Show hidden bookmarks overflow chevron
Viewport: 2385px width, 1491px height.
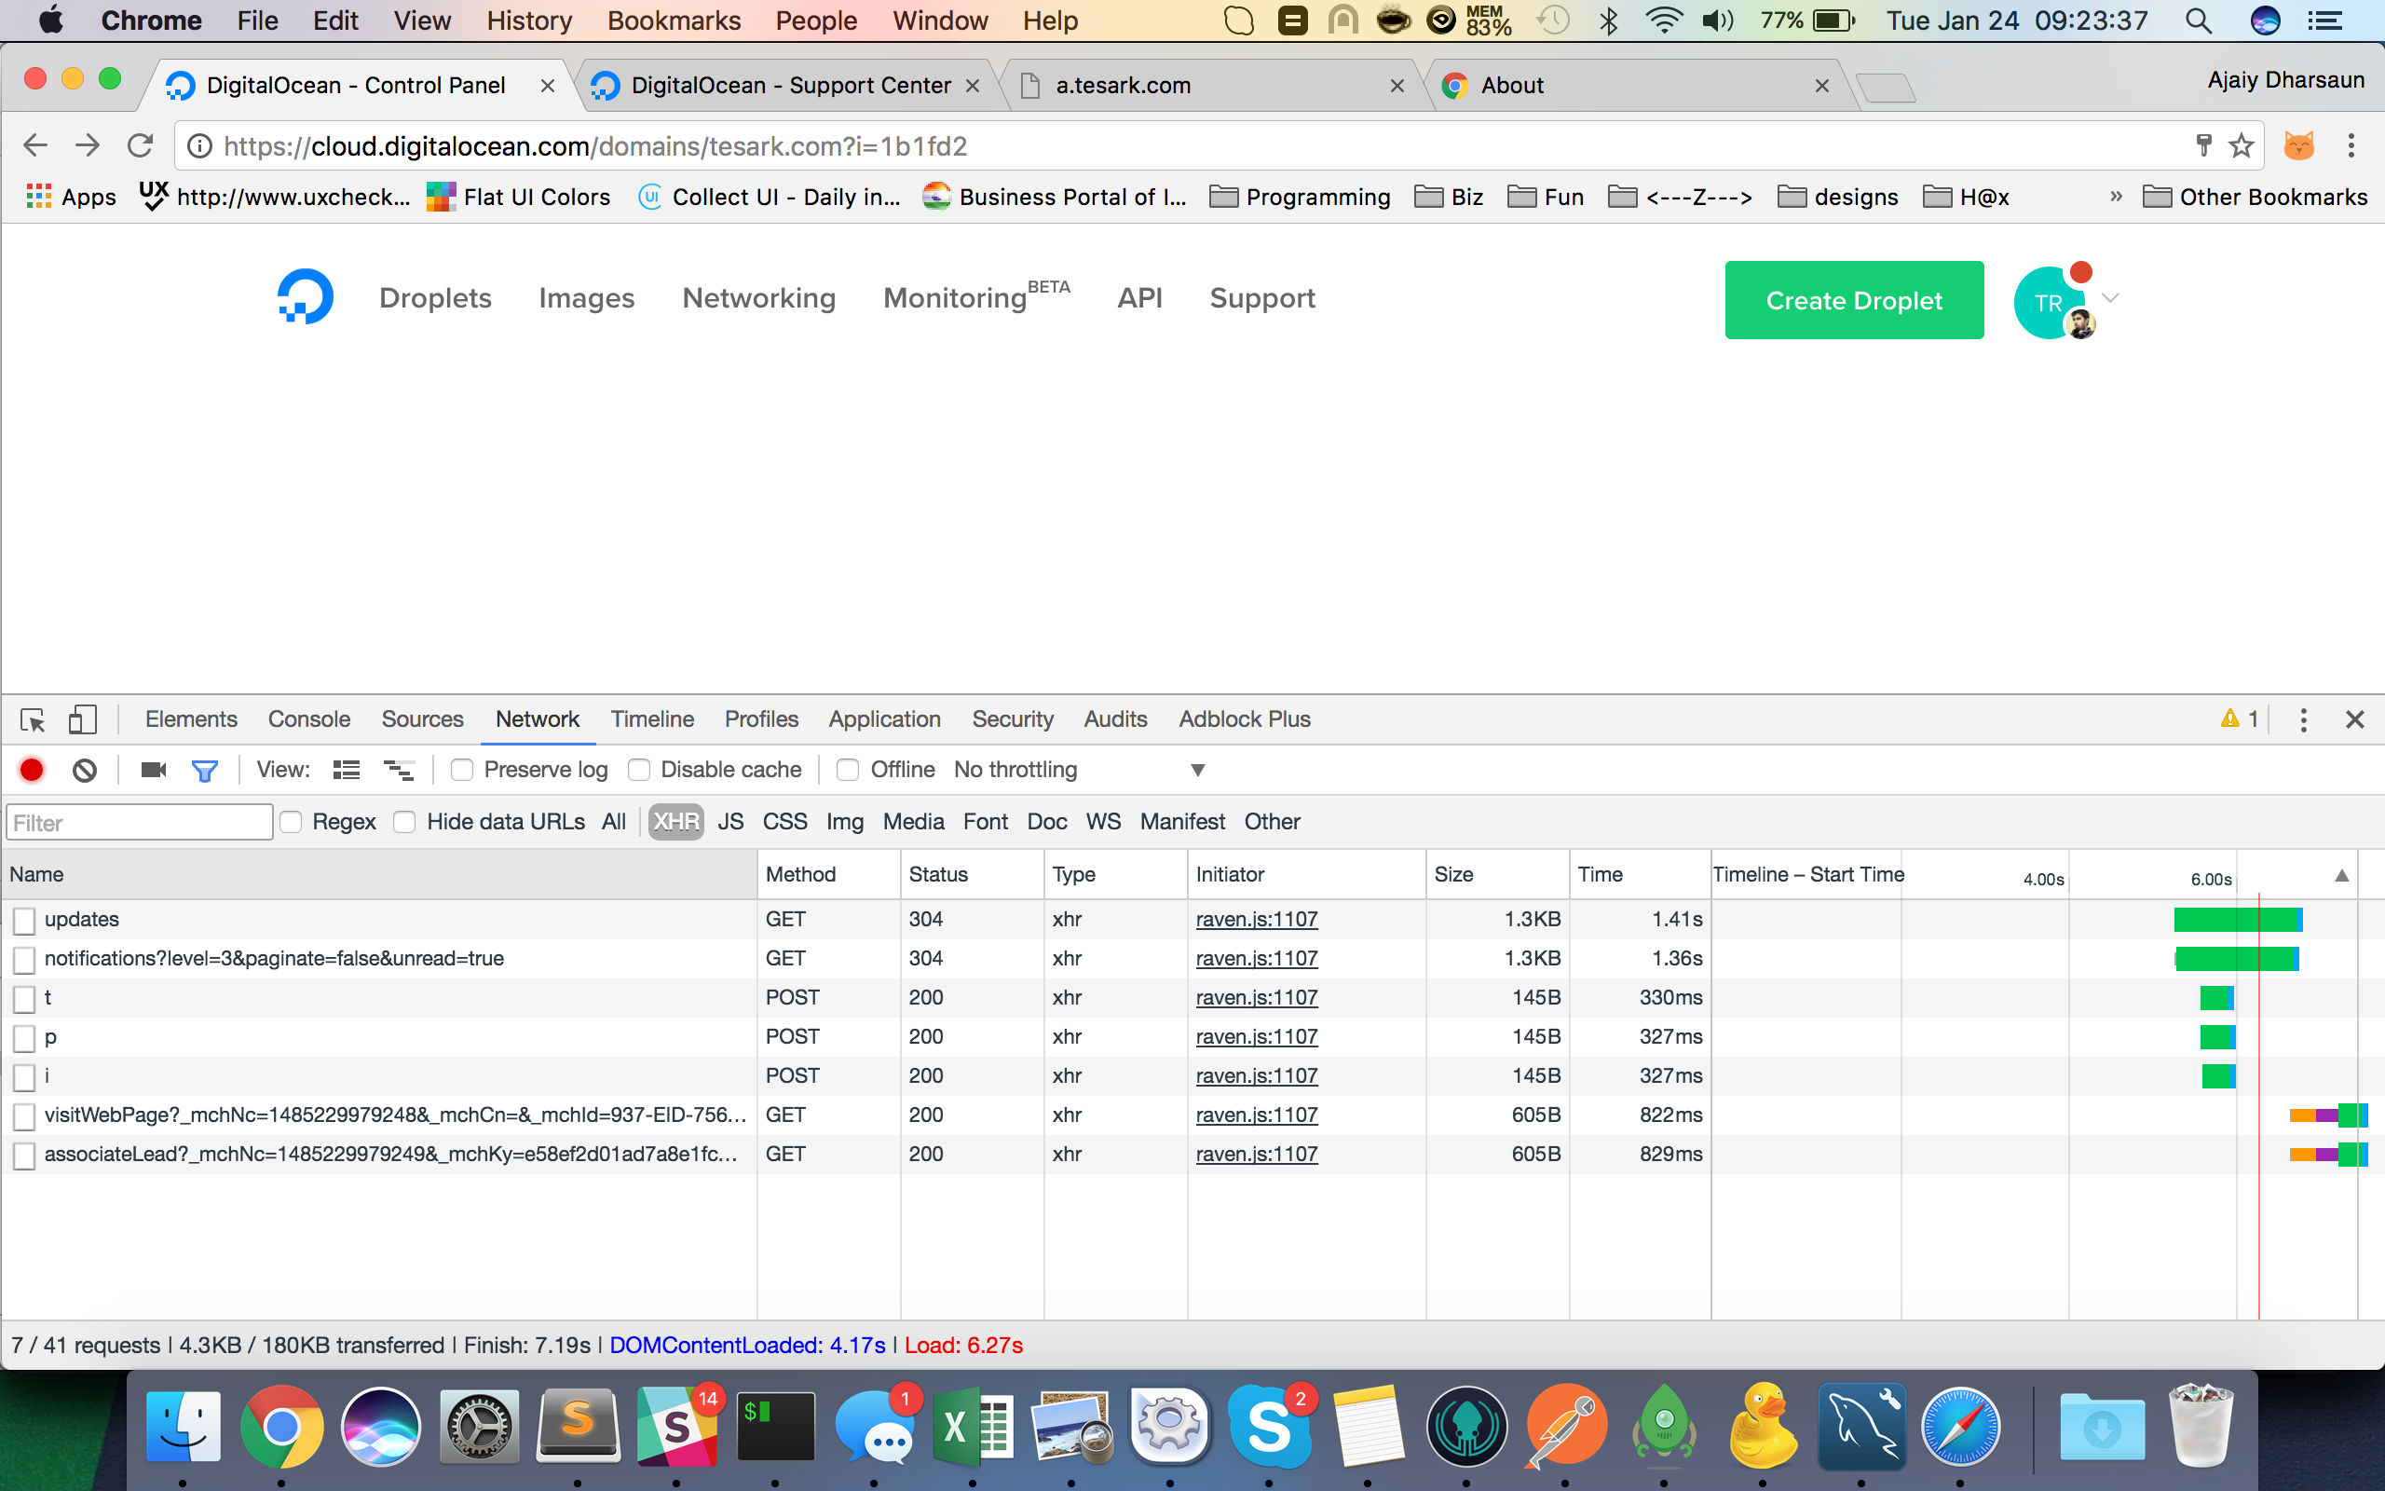[2116, 198]
